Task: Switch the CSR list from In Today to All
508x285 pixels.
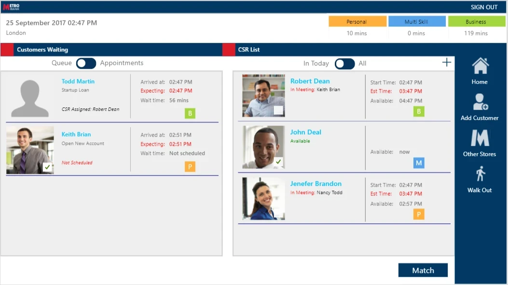Action: pyautogui.click(x=344, y=63)
